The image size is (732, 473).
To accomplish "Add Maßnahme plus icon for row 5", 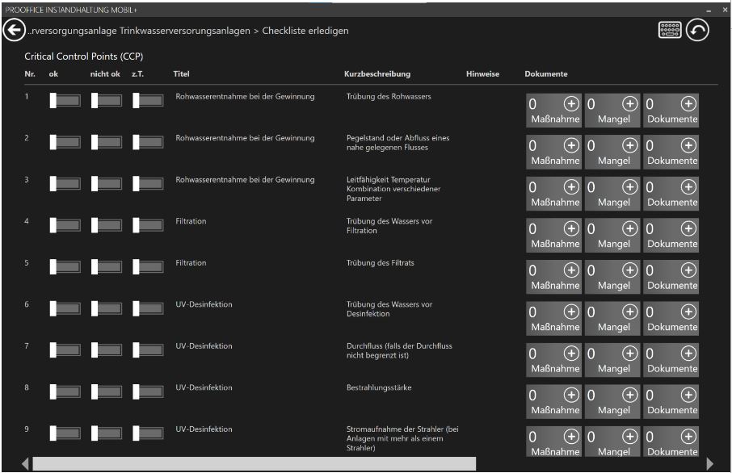I will (571, 270).
